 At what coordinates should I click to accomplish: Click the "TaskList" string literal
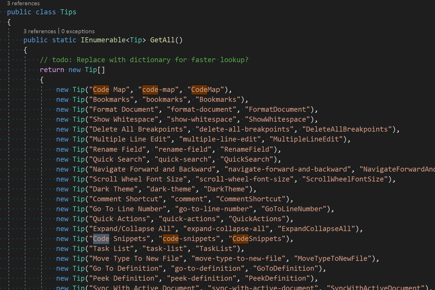tap(216, 248)
